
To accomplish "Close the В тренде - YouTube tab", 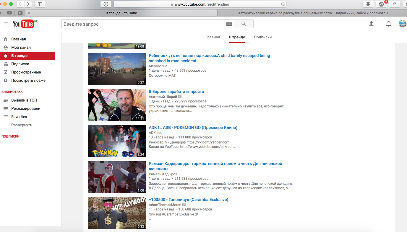I will pos(29,13).
